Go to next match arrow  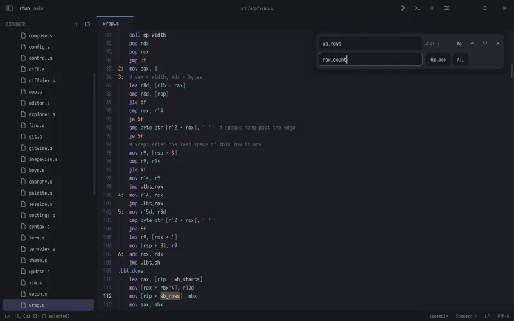pyautogui.click(x=485, y=44)
